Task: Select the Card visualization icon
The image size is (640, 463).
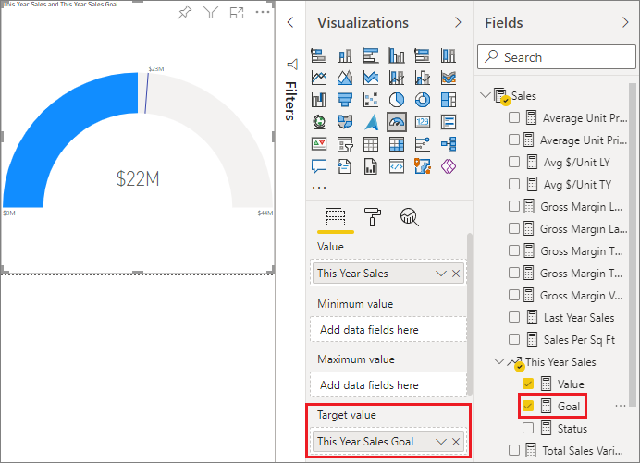Action: 423,122
